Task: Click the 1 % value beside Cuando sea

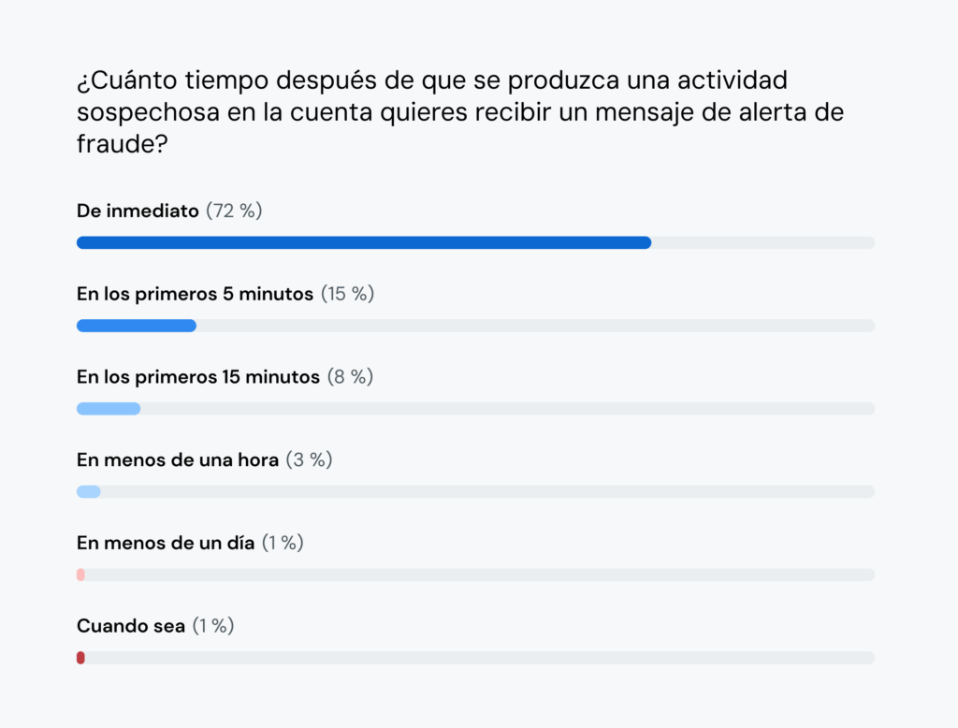Action: [213, 626]
